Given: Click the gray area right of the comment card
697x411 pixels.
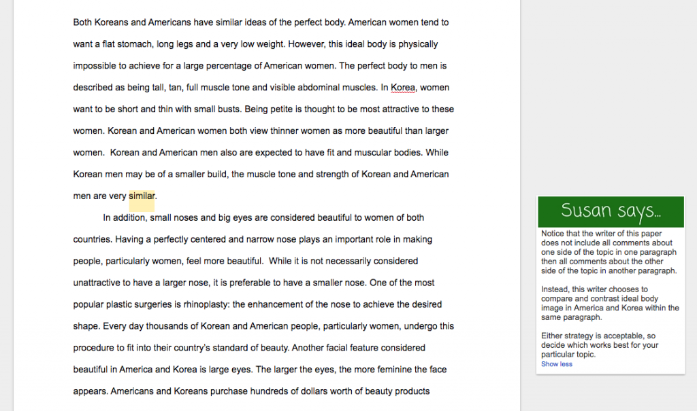Looking at the screenshot, I should click(690, 204).
